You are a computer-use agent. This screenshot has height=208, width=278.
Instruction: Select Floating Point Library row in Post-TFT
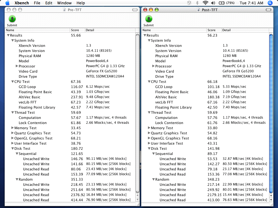(x=205, y=107)
